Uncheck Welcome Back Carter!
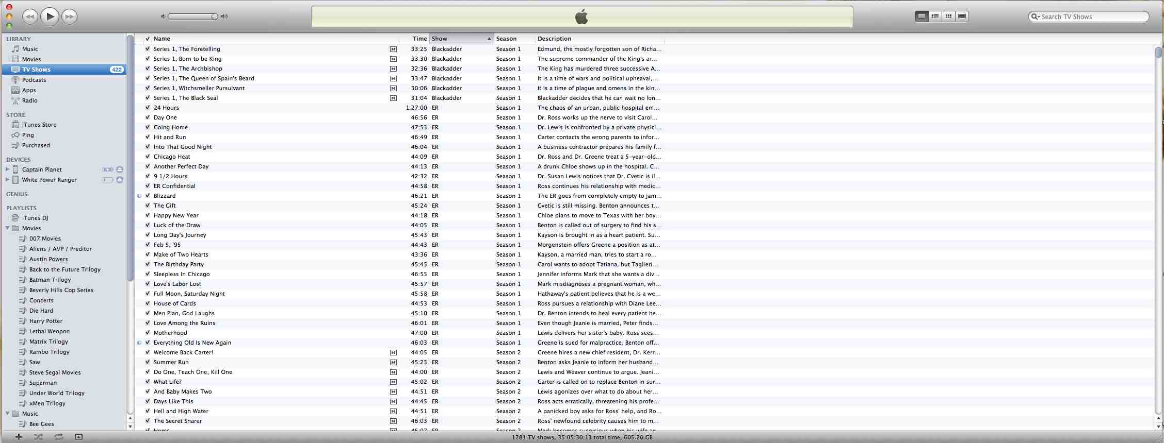 pyautogui.click(x=148, y=352)
